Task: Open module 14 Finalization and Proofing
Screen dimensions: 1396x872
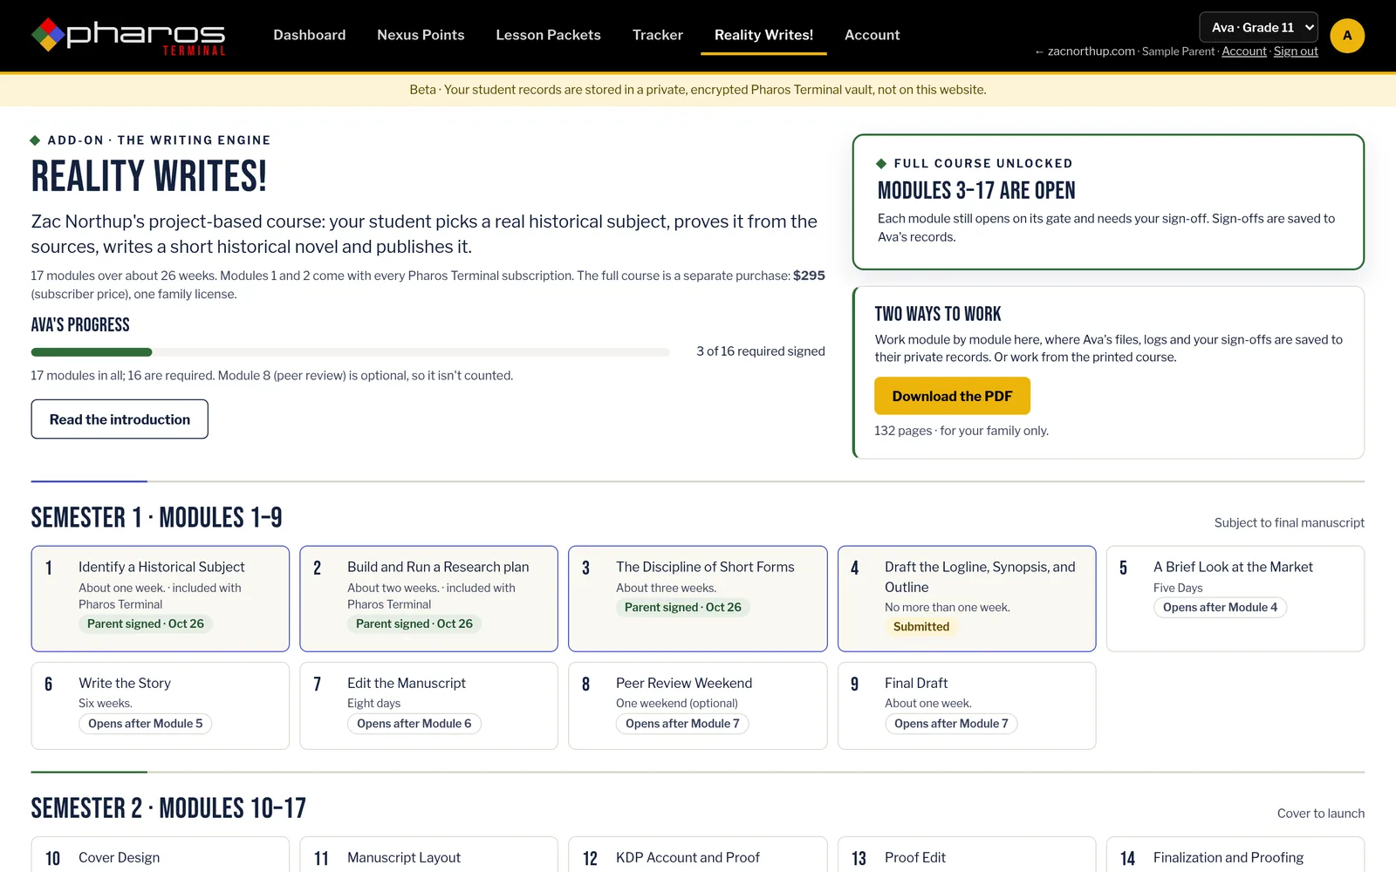Action: point(1235,855)
